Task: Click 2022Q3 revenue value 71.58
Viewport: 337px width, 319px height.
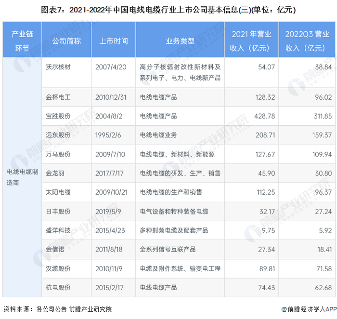Action: pyautogui.click(x=324, y=269)
